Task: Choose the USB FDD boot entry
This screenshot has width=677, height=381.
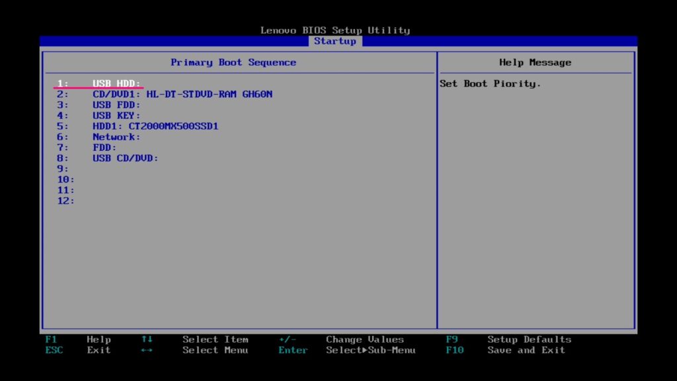Action: 116,105
